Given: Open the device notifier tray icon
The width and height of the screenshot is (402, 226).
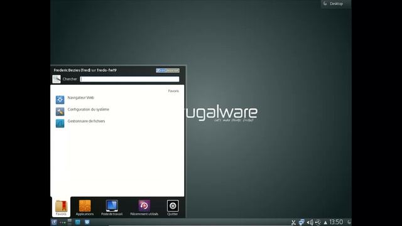Looking at the screenshot, I should pyautogui.click(x=318, y=222).
